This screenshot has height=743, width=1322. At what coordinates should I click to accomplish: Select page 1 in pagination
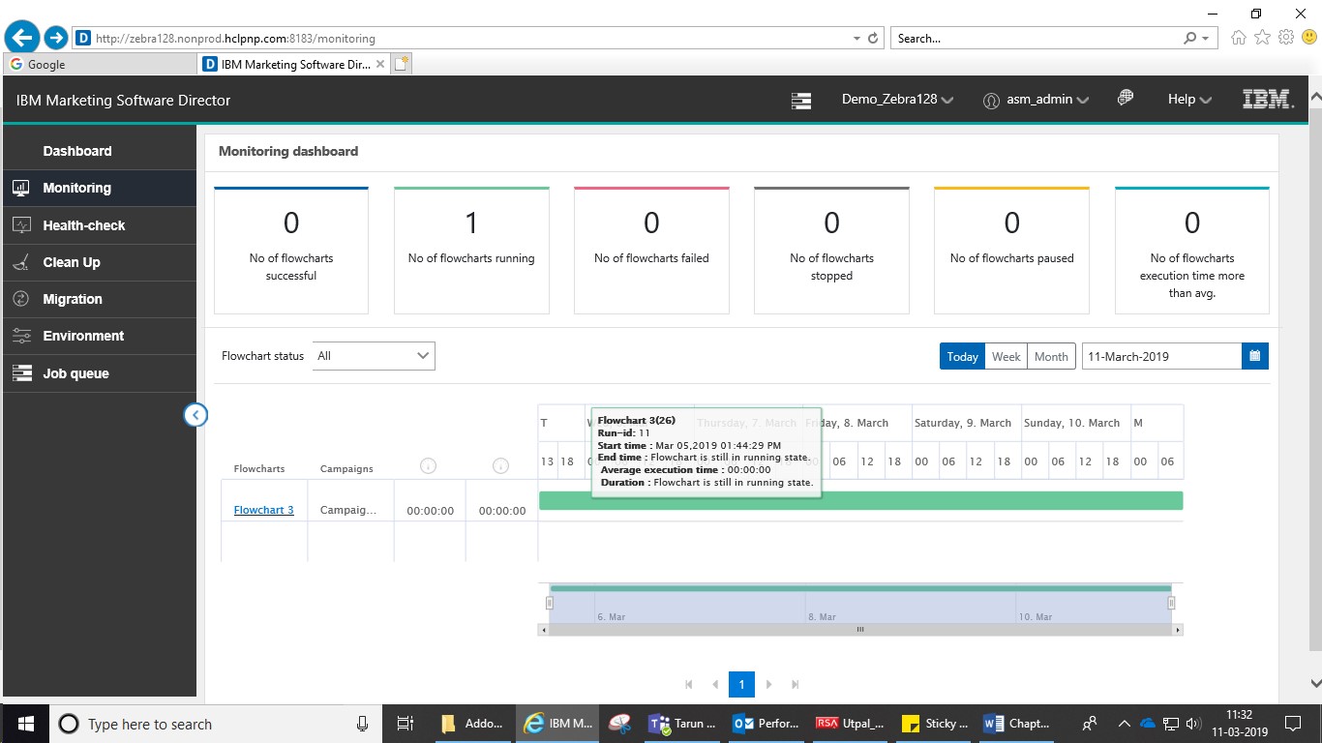(741, 684)
